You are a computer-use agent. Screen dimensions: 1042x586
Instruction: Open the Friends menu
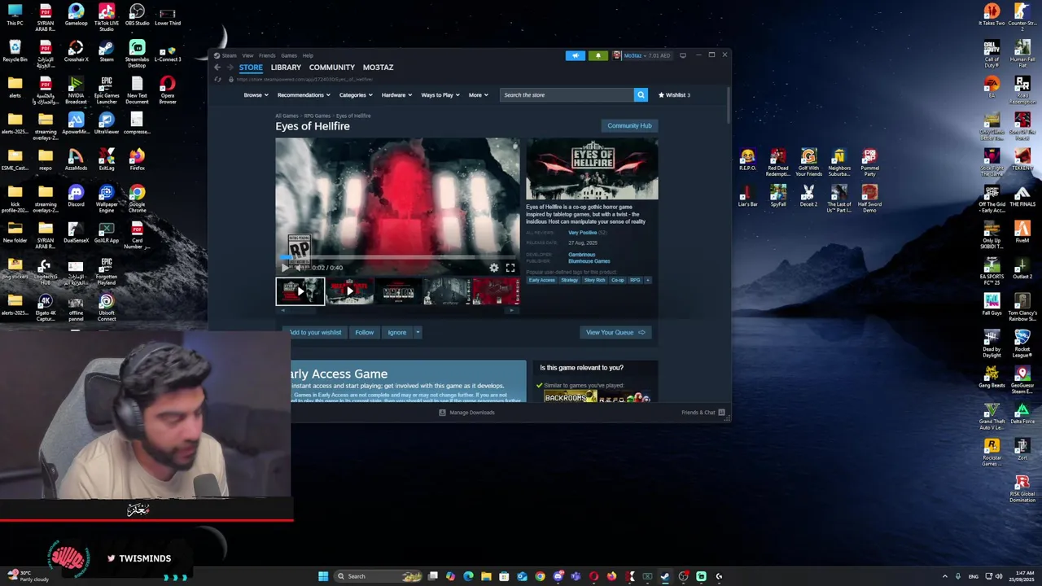(x=267, y=55)
